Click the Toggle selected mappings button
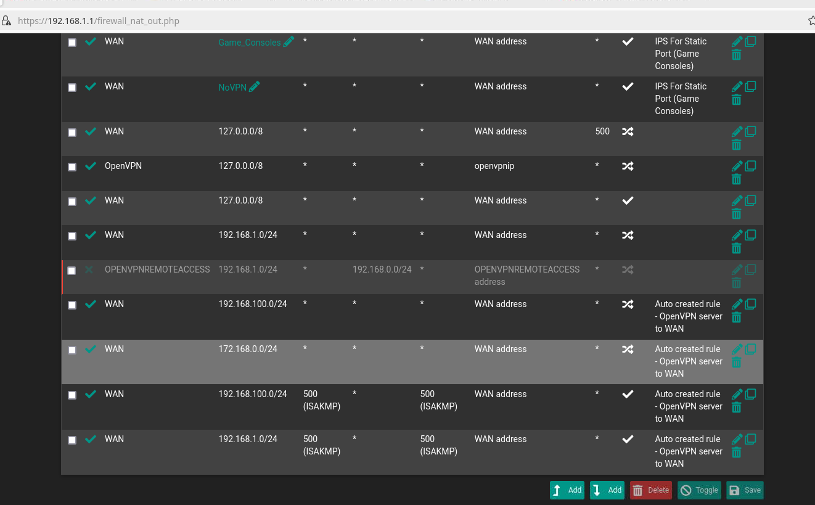Image resolution: width=815 pixels, height=505 pixels. [699, 490]
